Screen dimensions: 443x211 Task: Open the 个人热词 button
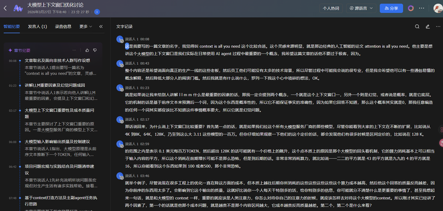tap(331, 8)
